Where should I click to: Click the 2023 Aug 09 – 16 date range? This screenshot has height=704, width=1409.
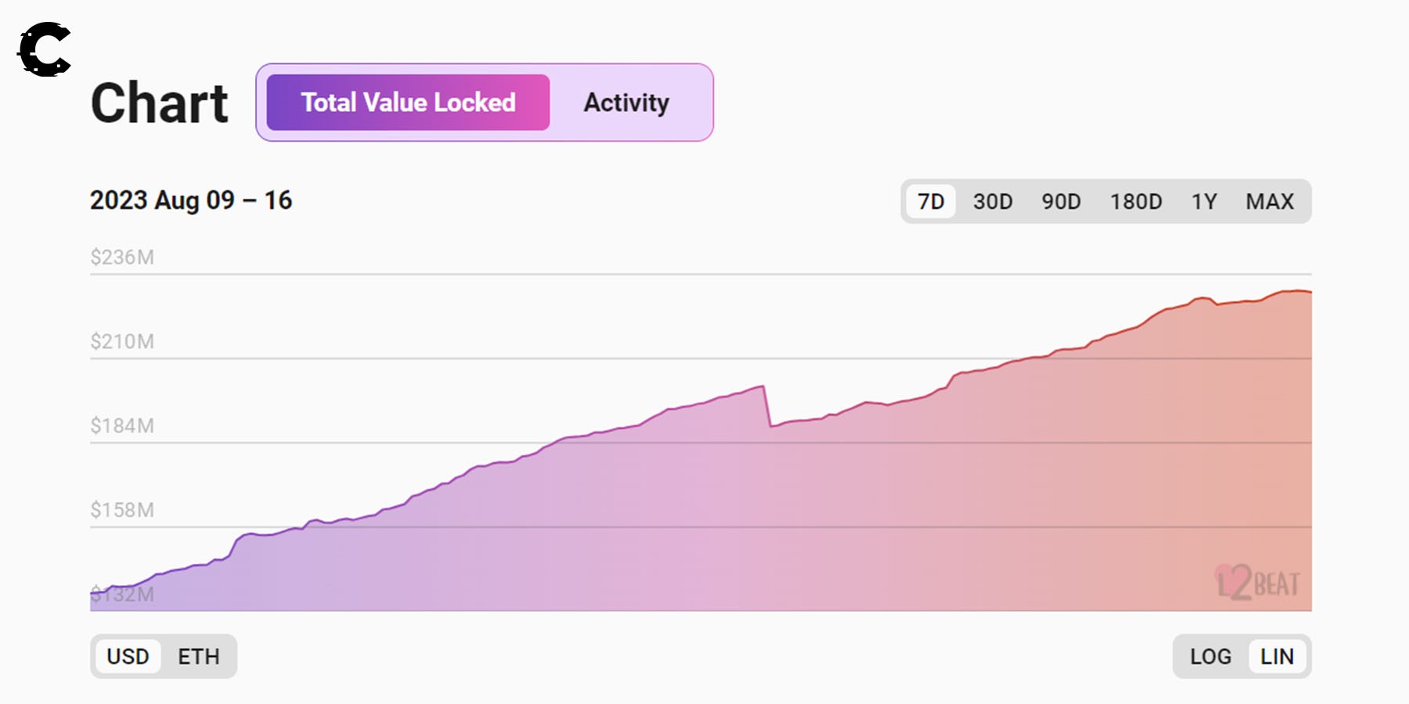(191, 200)
